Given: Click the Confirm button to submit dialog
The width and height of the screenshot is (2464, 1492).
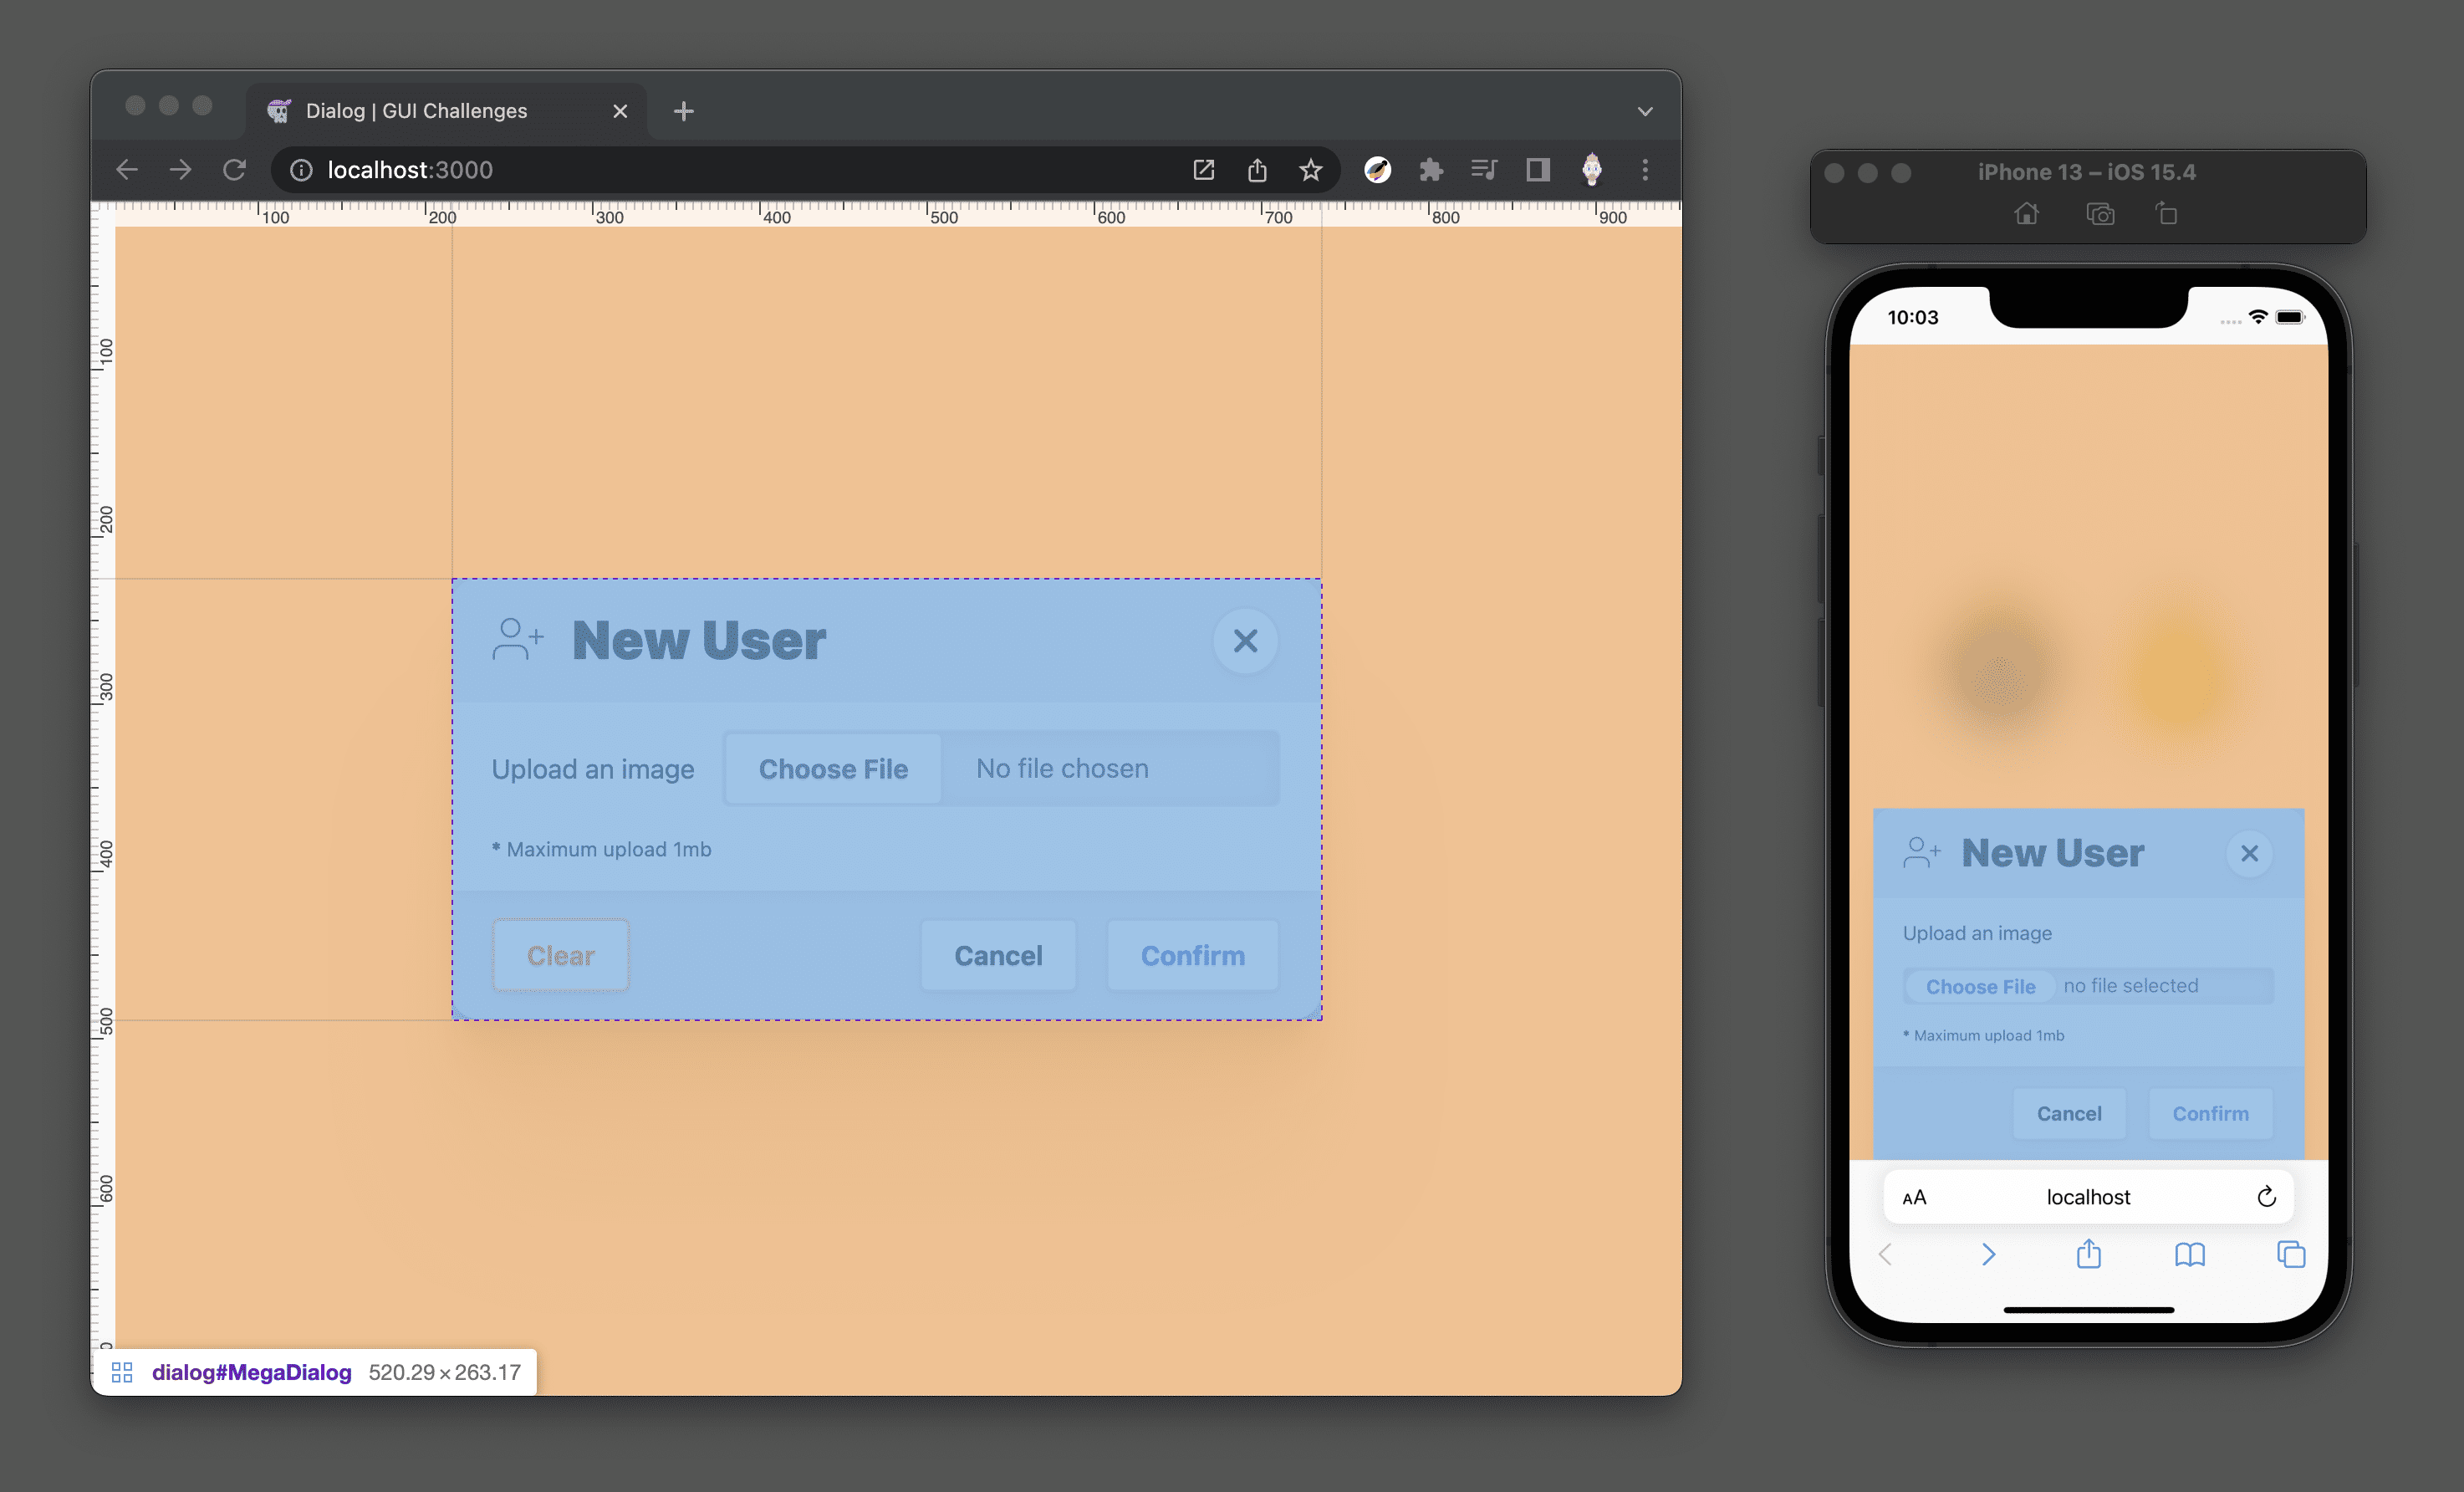Looking at the screenshot, I should point(1193,955).
